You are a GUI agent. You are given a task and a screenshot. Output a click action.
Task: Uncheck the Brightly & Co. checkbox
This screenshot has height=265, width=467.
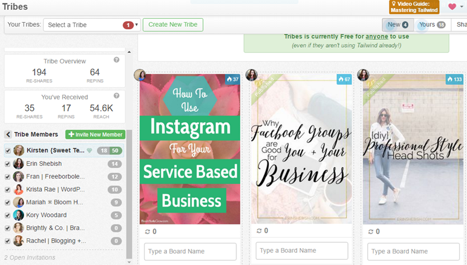click(8, 228)
